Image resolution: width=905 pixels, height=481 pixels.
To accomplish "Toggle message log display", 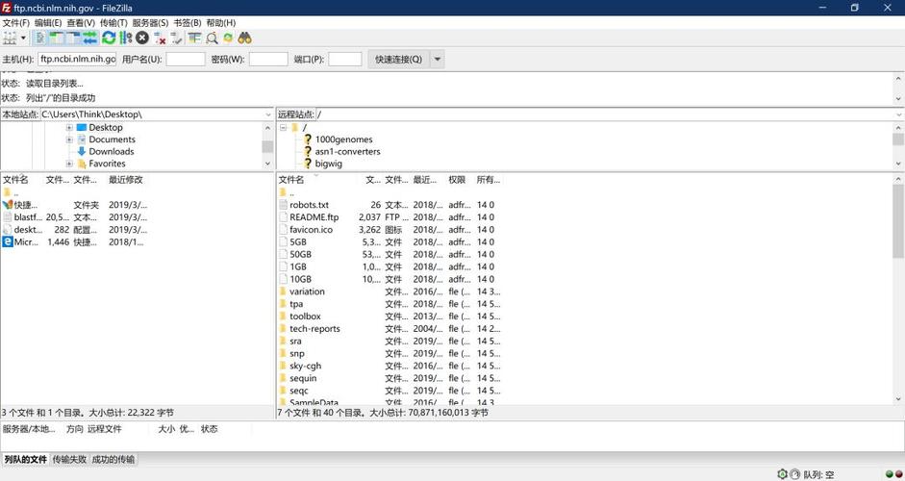I will pos(39,38).
